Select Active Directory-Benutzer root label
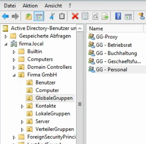 pos(43,28)
